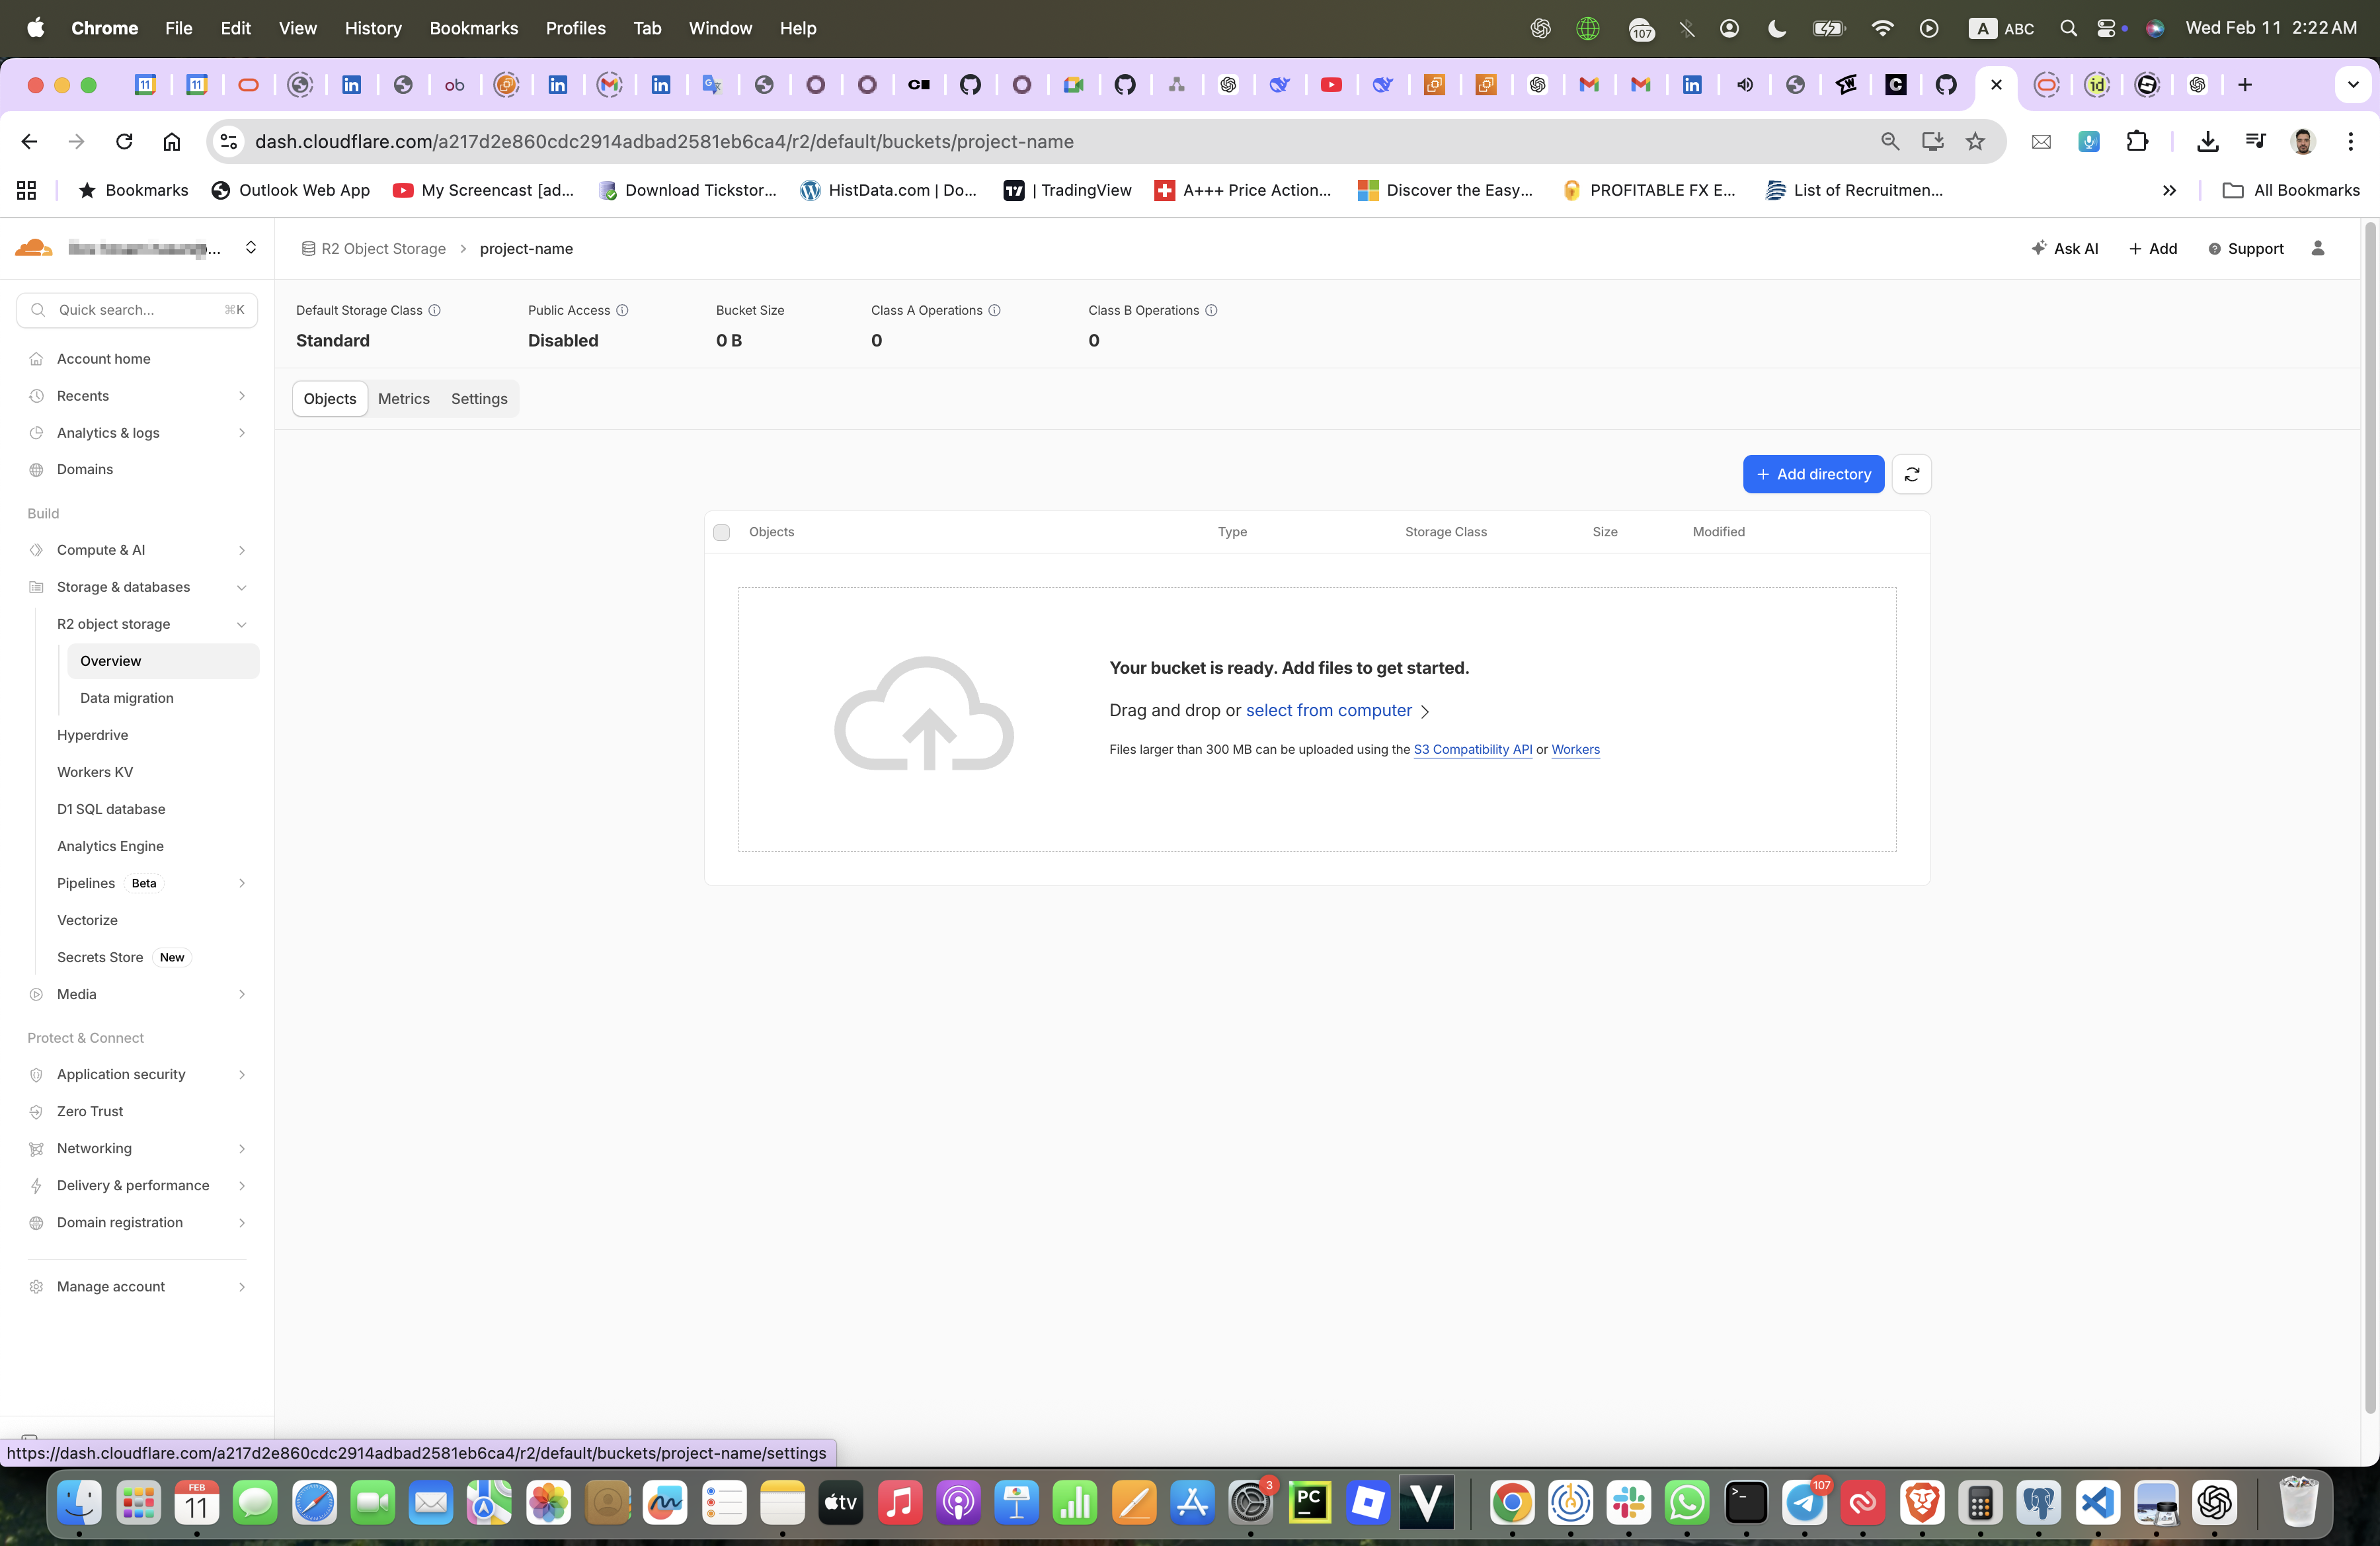Open the Settings tab
The image size is (2380, 1546).
pos(479,398)
